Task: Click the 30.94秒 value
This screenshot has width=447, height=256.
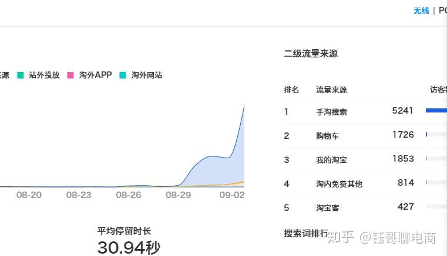Action: (x=129, y=247)
